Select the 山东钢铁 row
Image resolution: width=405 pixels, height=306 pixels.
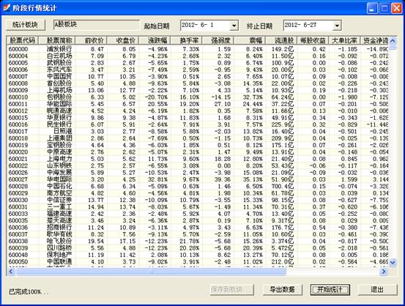(x=198, y=165)
